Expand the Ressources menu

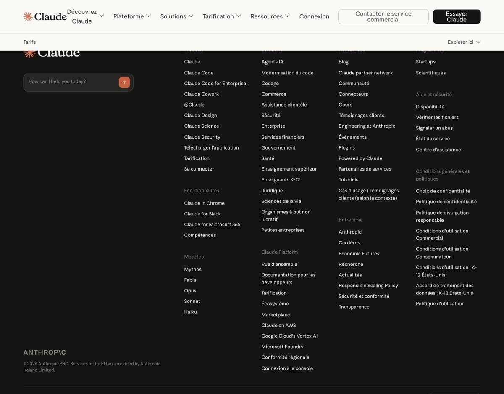pyautogui.click(x=270, y=16)
